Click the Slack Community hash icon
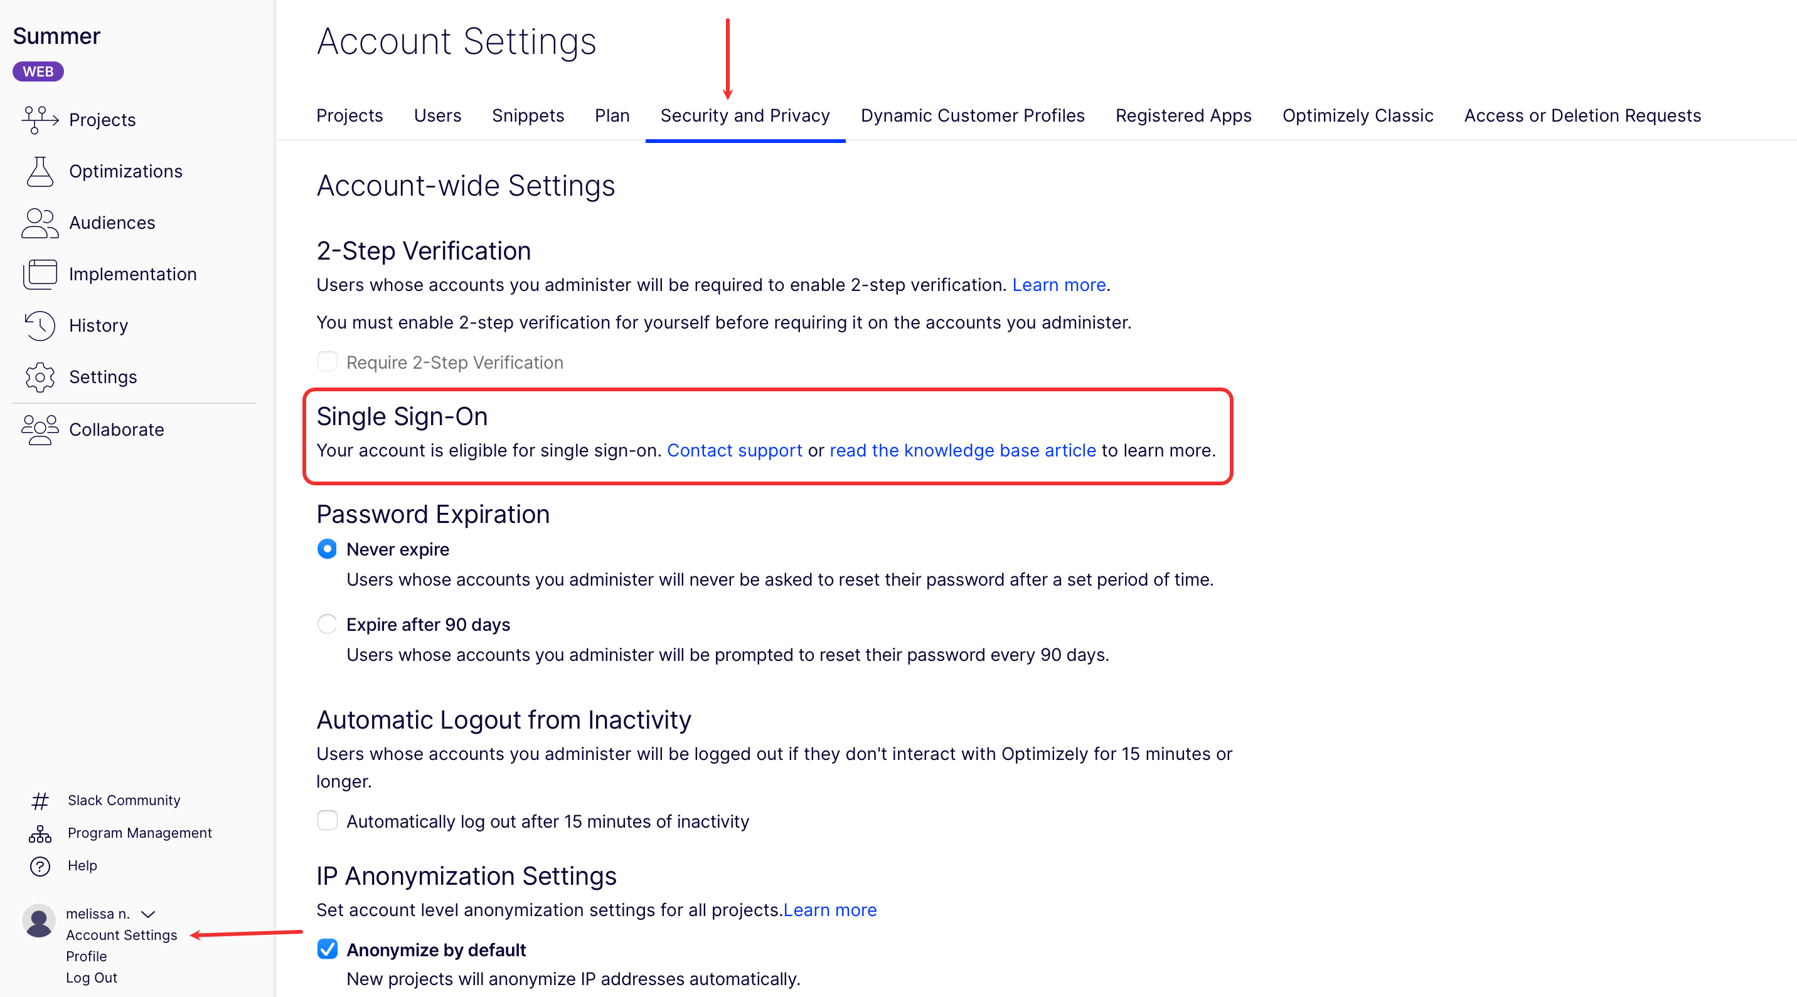Screen dimensions: 1797x997 [x=40, y=801]
